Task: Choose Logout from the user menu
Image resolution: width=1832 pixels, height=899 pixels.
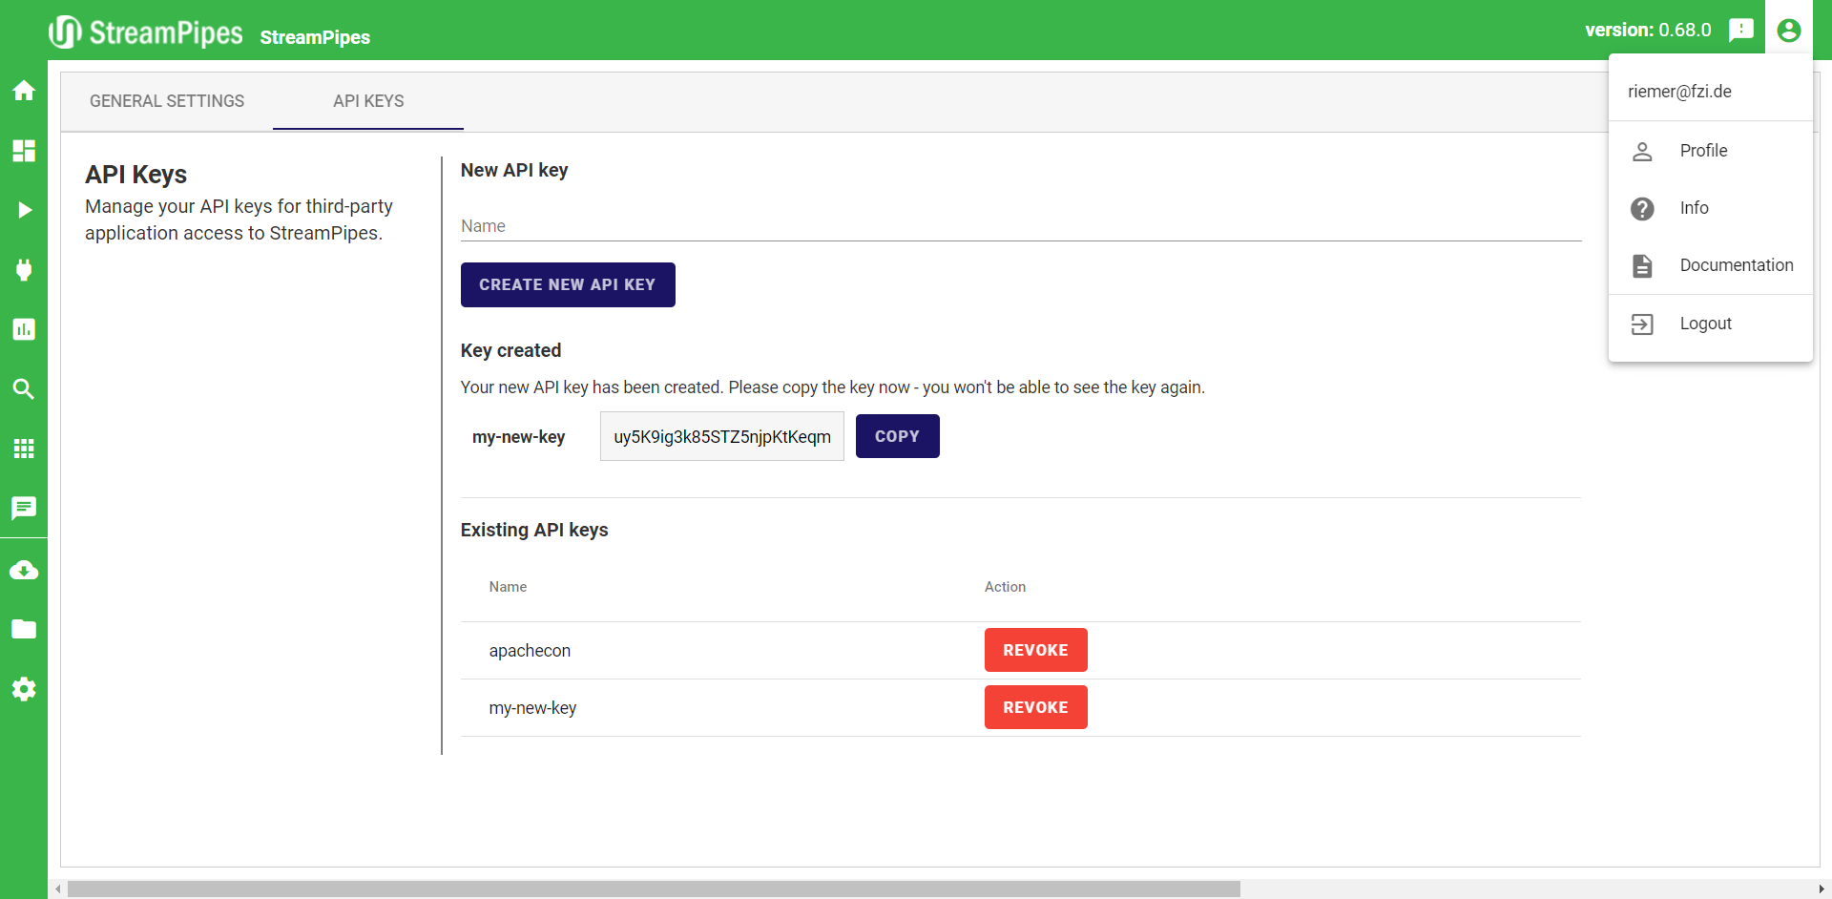Action: 1705,324
